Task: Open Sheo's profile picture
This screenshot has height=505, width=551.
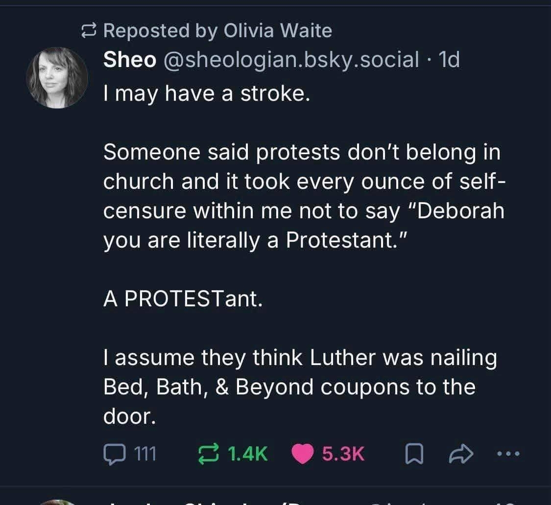Action: coord(57,77)
